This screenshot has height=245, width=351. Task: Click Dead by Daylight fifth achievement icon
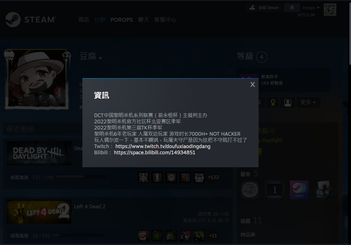click(x=199, y=177)
